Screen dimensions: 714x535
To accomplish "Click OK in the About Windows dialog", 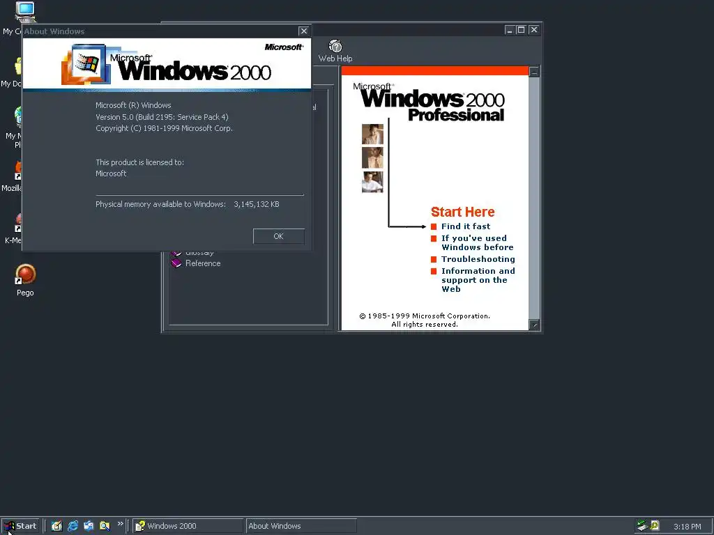I will [x=279, y=236].
